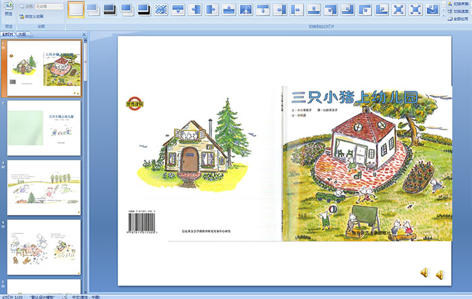Screen dimensions: 472x299
Task: Switch to the 幻灯片 slides tab
Action: 8,34
